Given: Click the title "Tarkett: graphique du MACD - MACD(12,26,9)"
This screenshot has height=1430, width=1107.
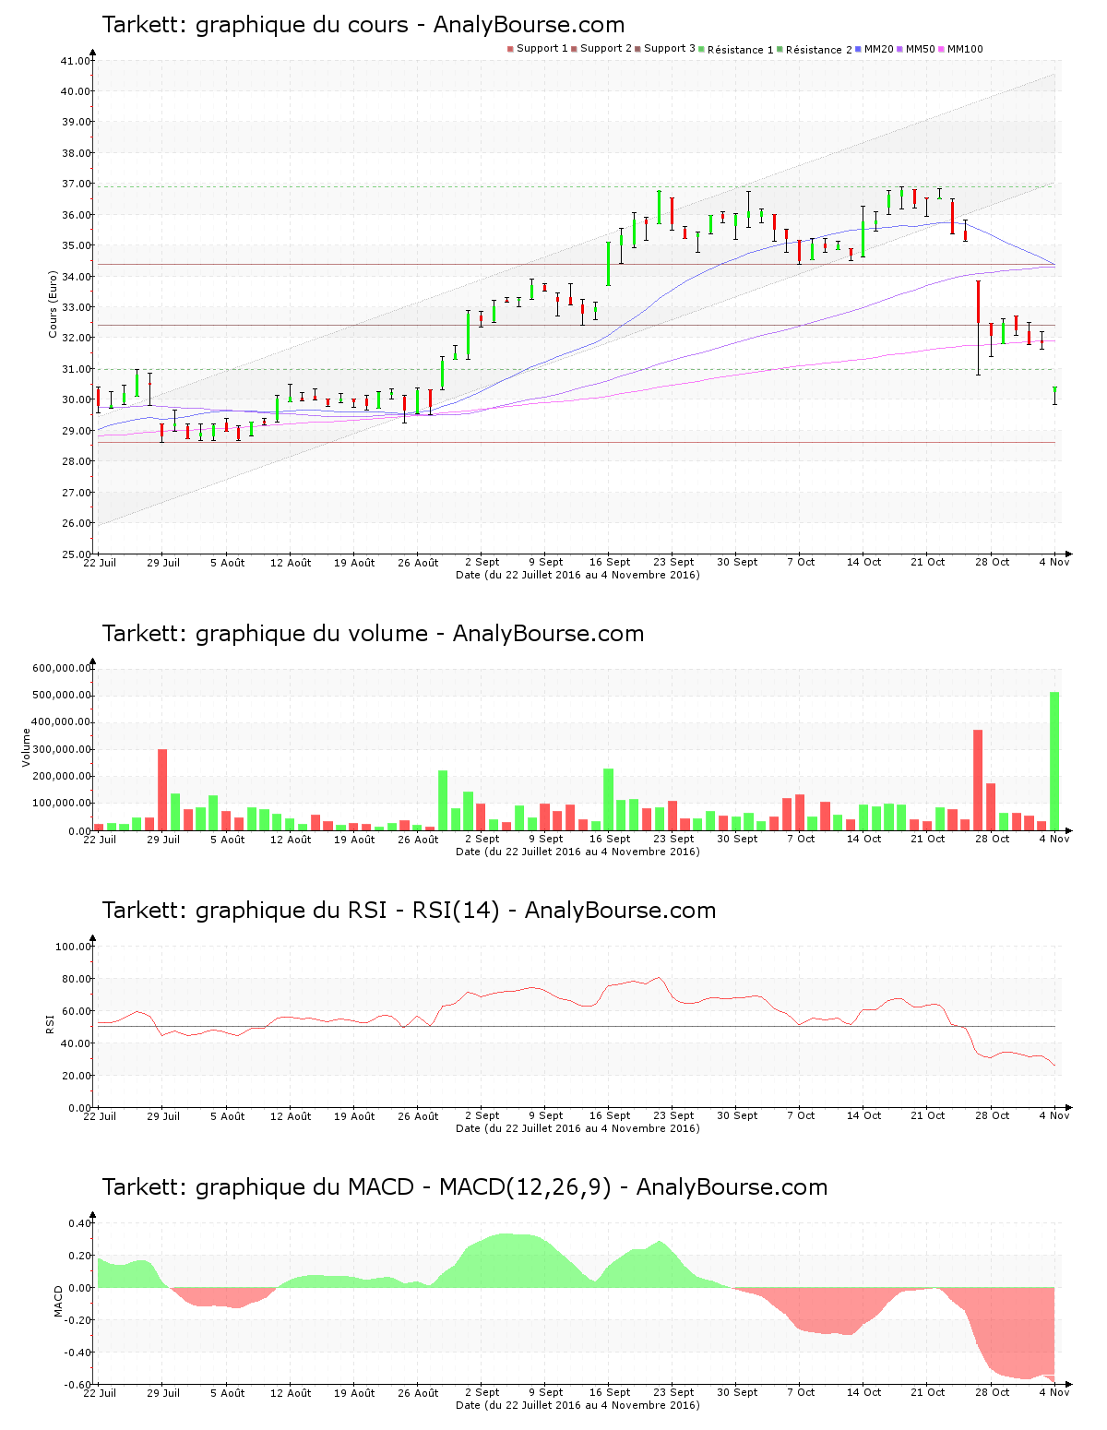Looking at the screenshot, I should 356,1187.
